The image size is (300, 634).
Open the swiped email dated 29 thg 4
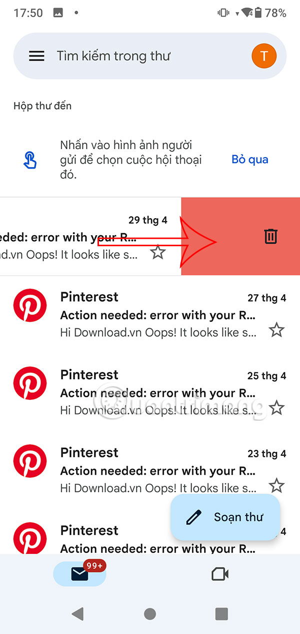coord(75,236)
